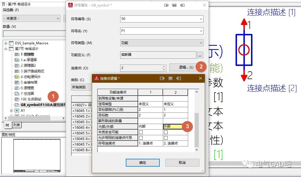Toggle 允许相同的连接点代号 checkbox for connection 2
The width and height of the screenshot is (301, 177).
(166, 138)
